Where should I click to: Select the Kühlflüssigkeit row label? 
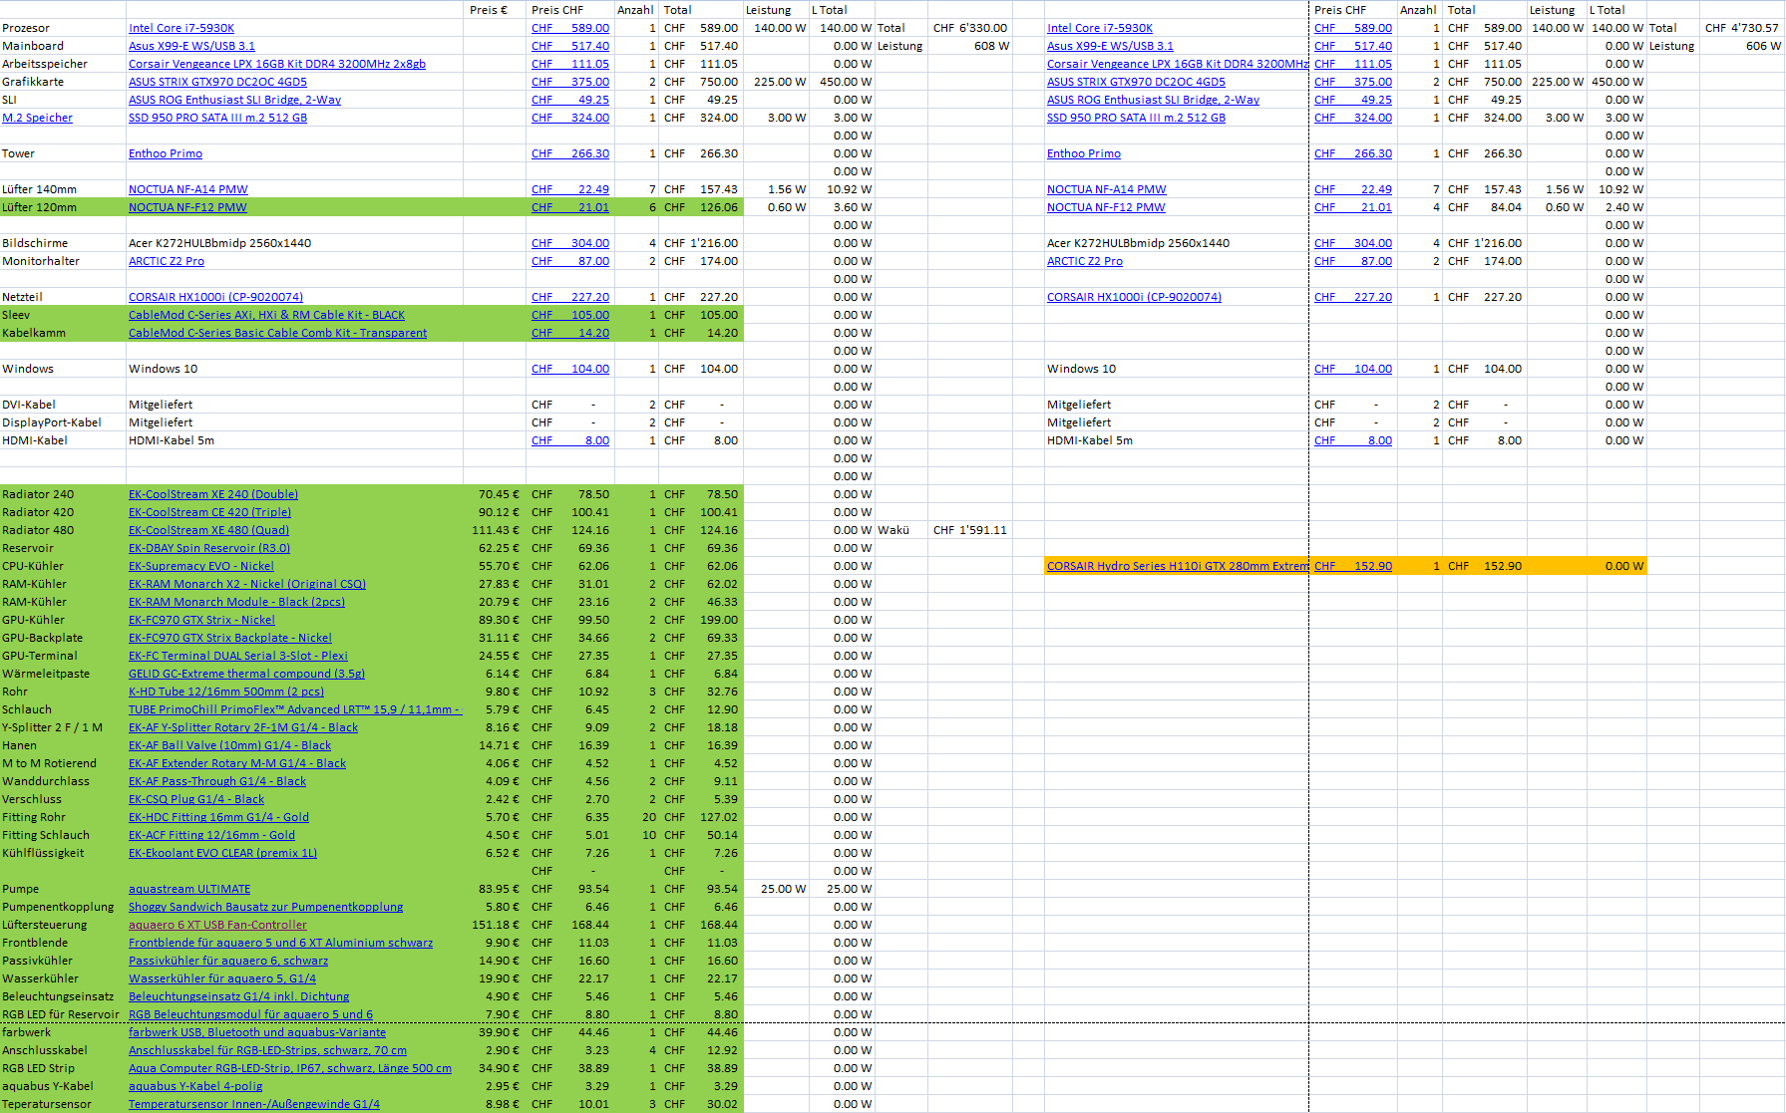click(43, 853)
